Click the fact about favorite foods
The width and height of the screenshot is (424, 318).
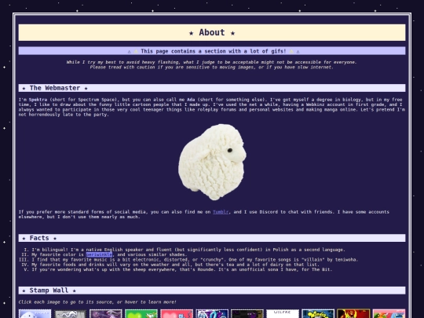[x=175, y=265]
